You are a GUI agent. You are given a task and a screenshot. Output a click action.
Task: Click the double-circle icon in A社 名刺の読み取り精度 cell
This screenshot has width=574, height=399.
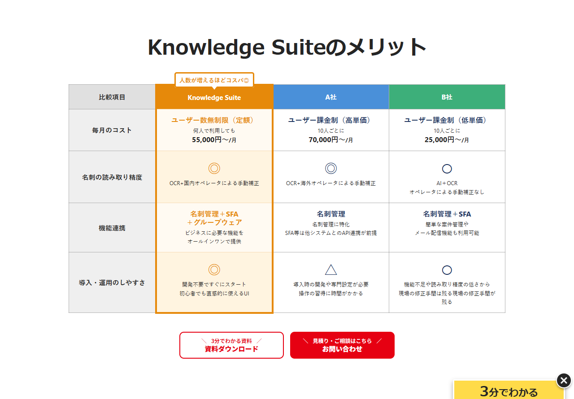[x=331, y=169]
